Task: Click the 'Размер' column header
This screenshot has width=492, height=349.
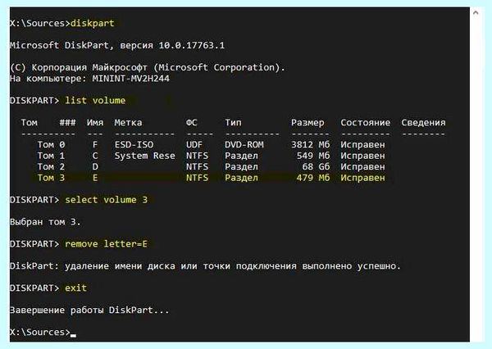Action: [307, 123]
